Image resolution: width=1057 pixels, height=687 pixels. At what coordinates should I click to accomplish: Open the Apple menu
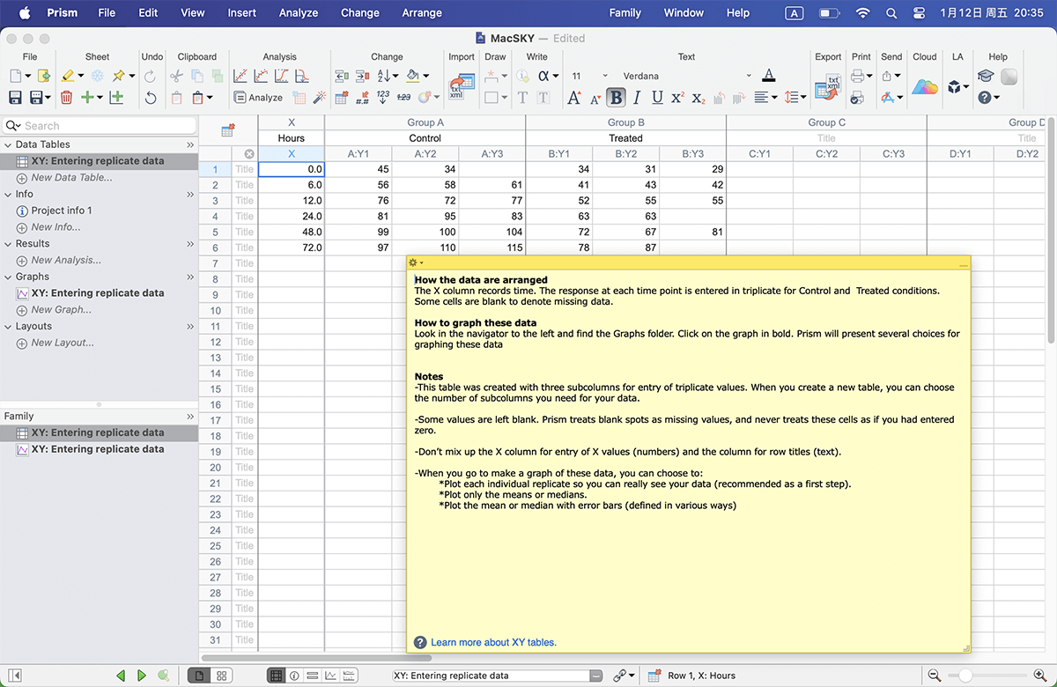point(25,13)
